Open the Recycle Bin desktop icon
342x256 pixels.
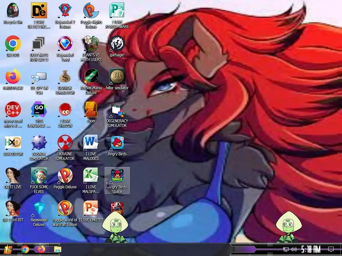13,10
